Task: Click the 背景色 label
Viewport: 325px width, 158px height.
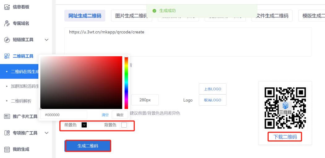Action: pos(110,125)
